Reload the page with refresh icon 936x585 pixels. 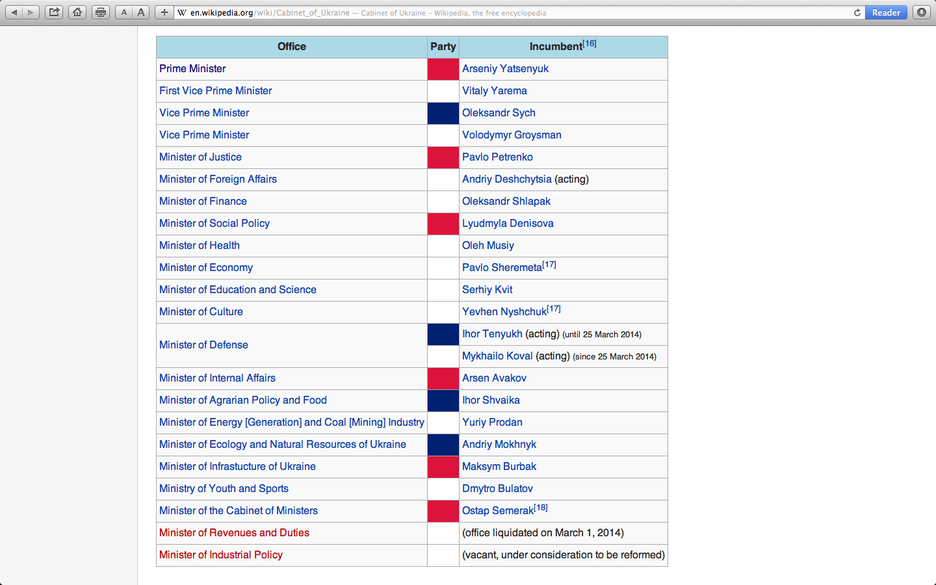[857, 12]
